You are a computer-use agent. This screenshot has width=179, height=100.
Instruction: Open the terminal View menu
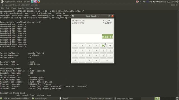[x=13, y=8]
